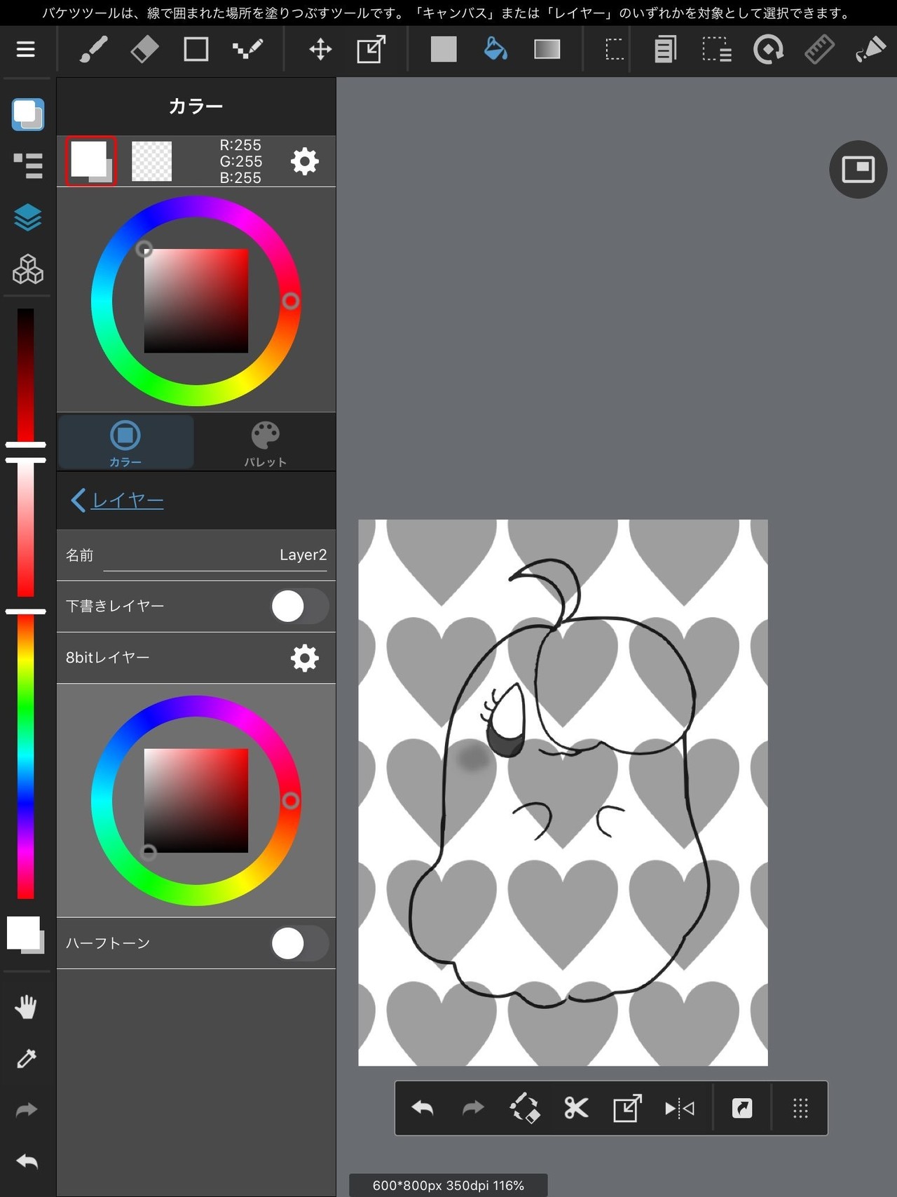Screen dimensions: 897x1197
Task: Open the text/document tool
Action: [x=665, y=49]
